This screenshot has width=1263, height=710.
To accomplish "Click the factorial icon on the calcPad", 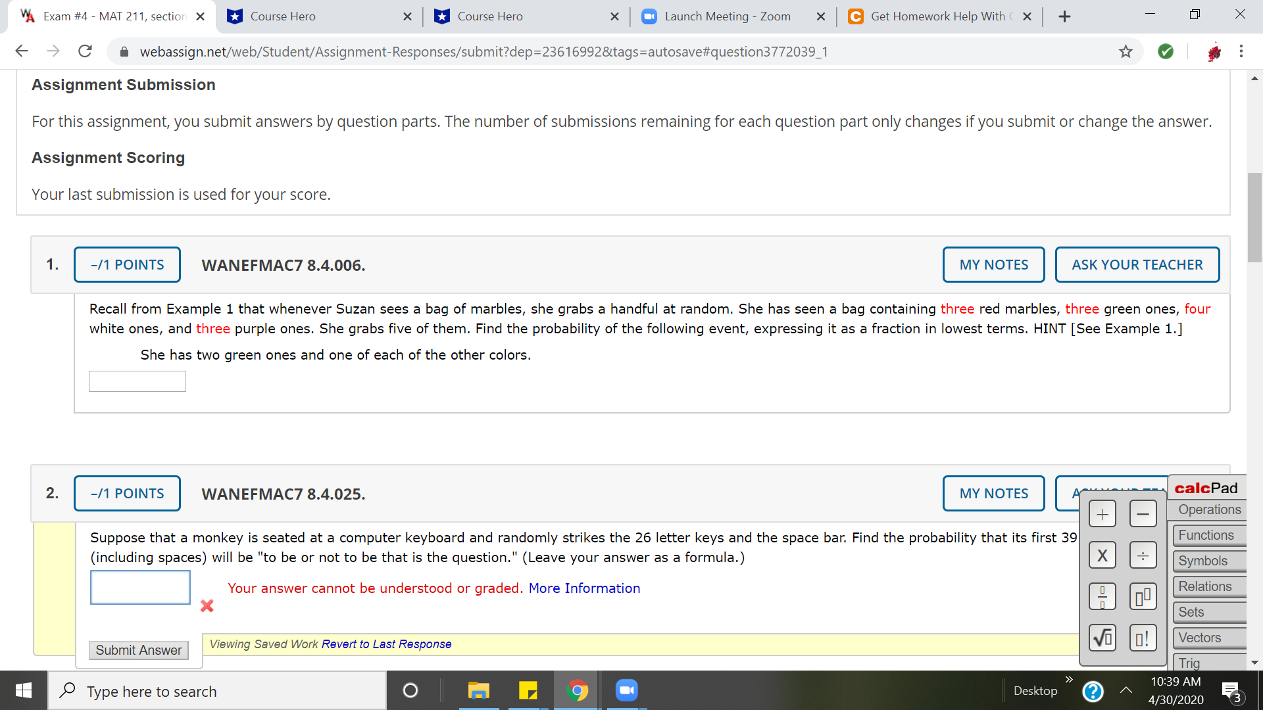I will 1143,637.
